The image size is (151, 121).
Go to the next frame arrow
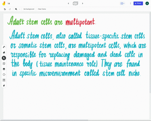click(82, 3)
